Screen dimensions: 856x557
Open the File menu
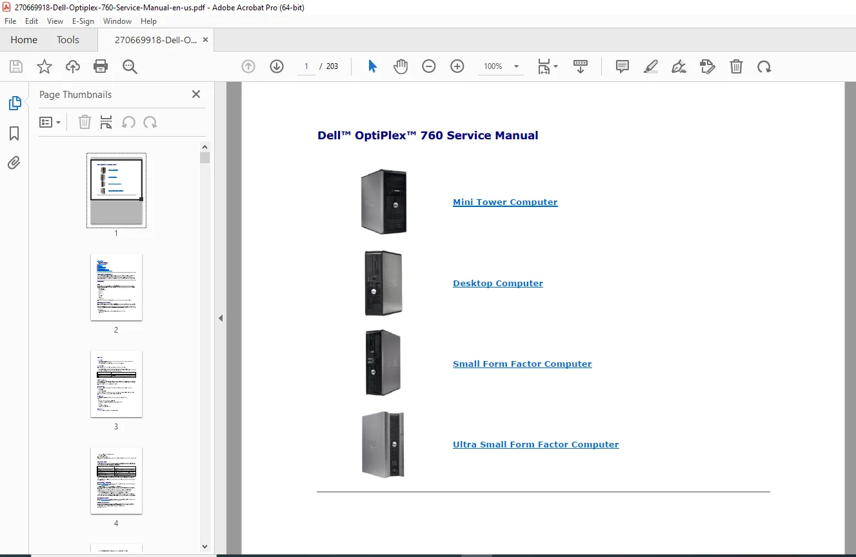tap(10, 21)
